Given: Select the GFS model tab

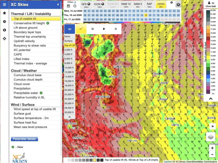Looking at the screenshot, I should click(86, 5).
